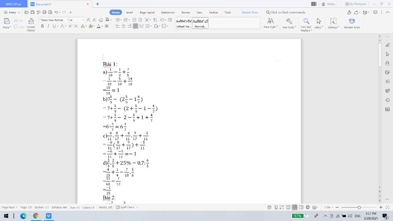Screen dimensions: 393x221
Task: Open Google Chrome from the taskbar
Action: [x=36, y=216]
